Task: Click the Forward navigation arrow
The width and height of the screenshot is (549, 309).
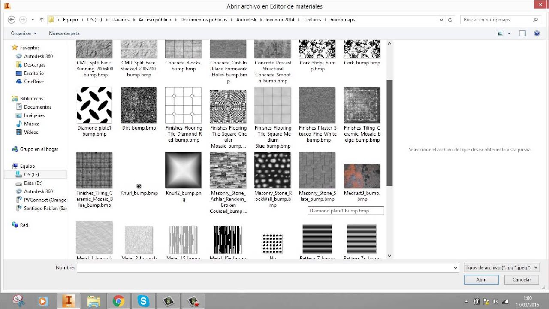Action: [23, 20]
